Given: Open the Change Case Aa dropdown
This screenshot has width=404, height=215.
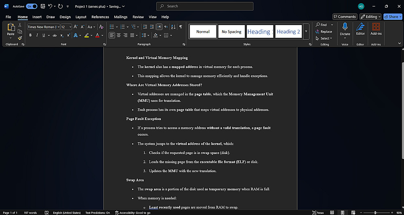Looking at the screenshot, I should (91, 27).
